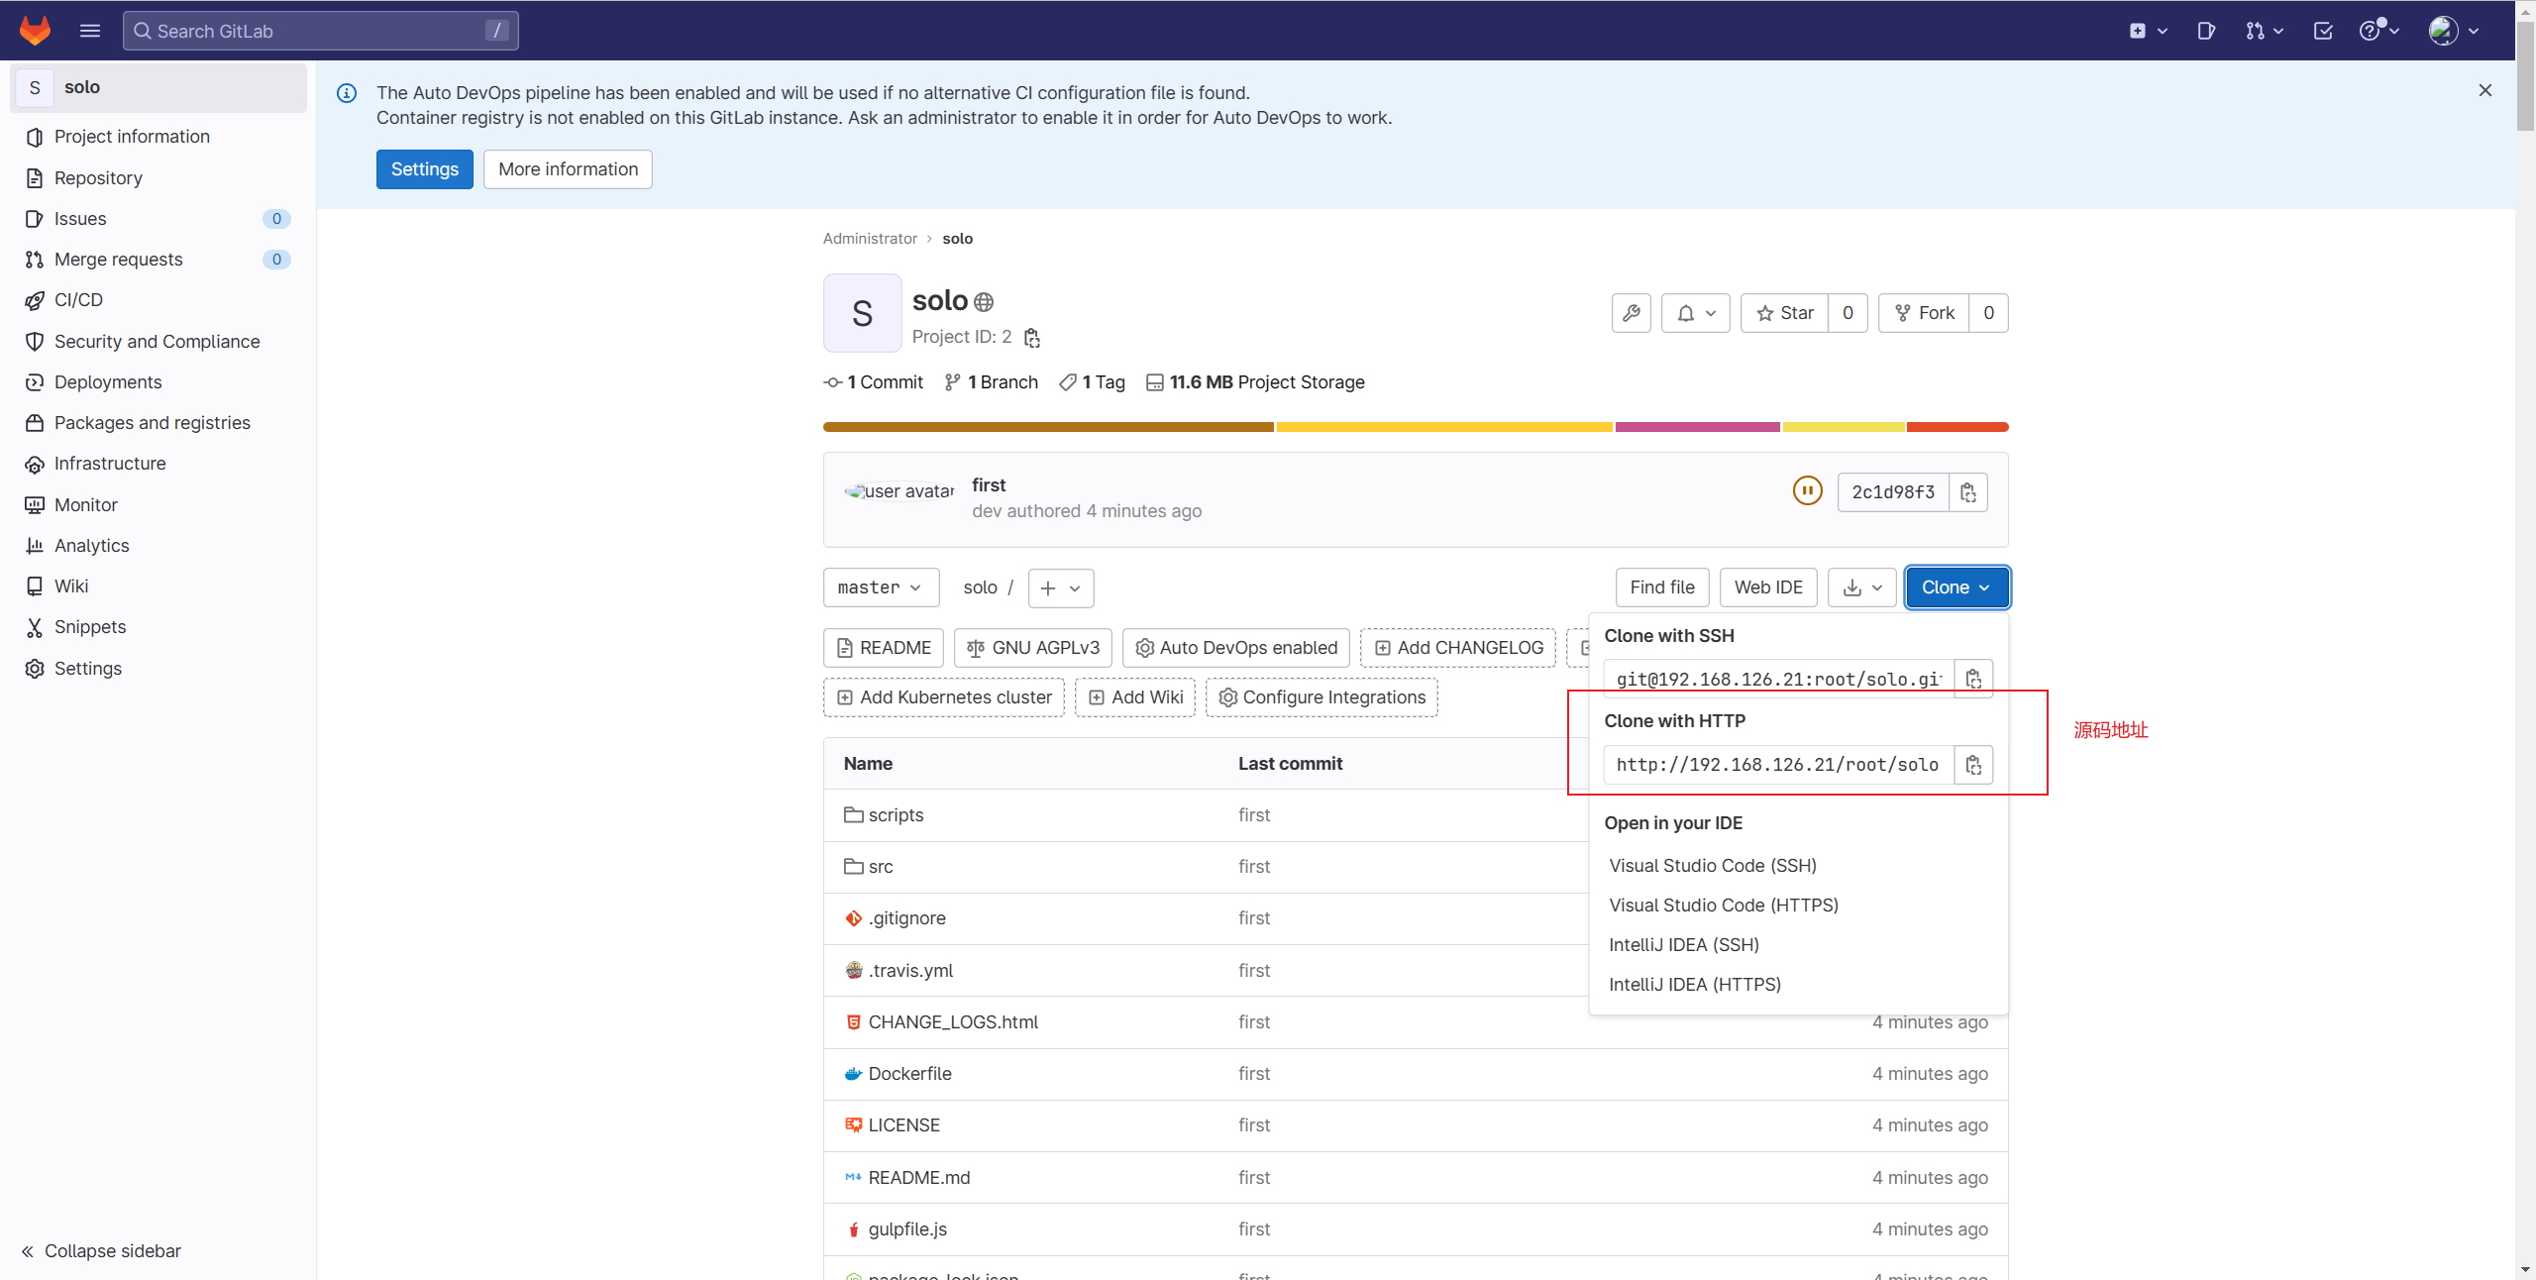Toggle the Clone dropdown button
Screen dimensions: 2536x1280
point(1957,587)
